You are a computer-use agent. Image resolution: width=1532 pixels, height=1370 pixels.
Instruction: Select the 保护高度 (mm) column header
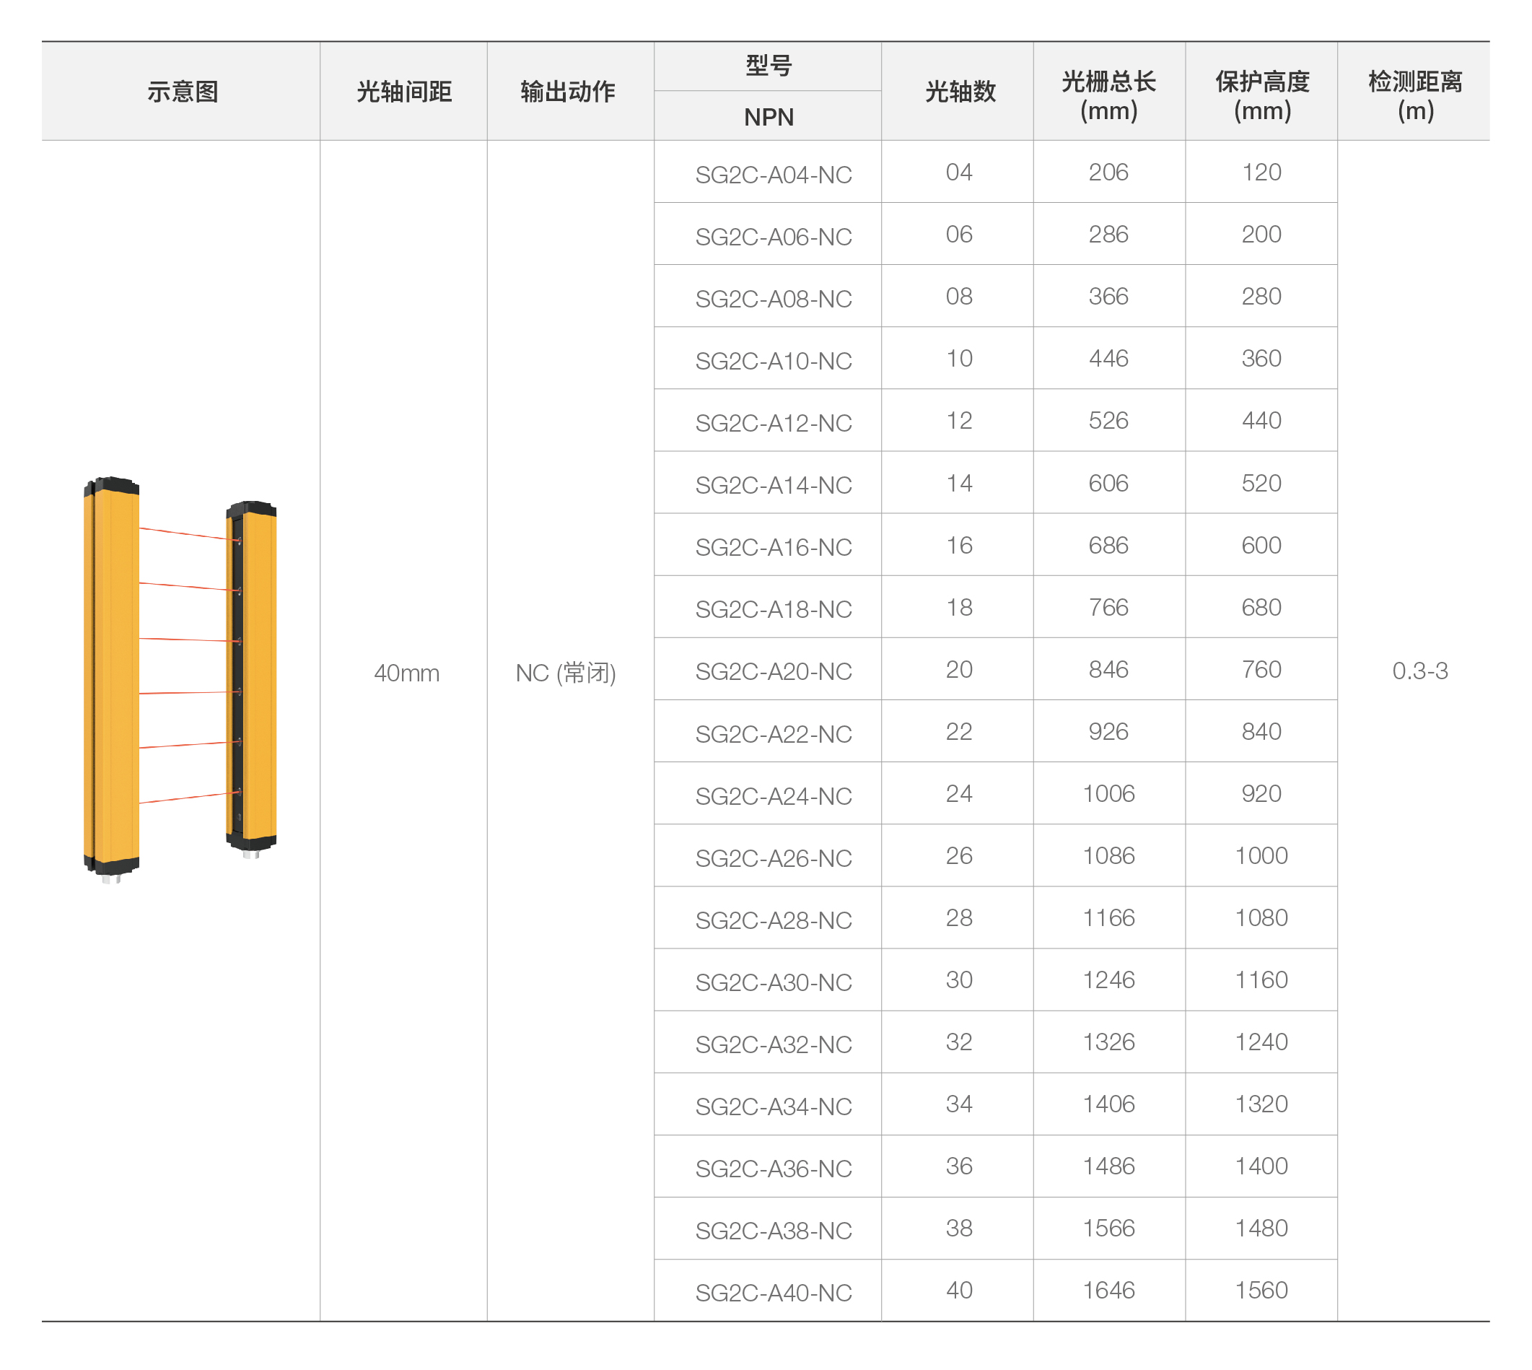[x=1262, y=95]
